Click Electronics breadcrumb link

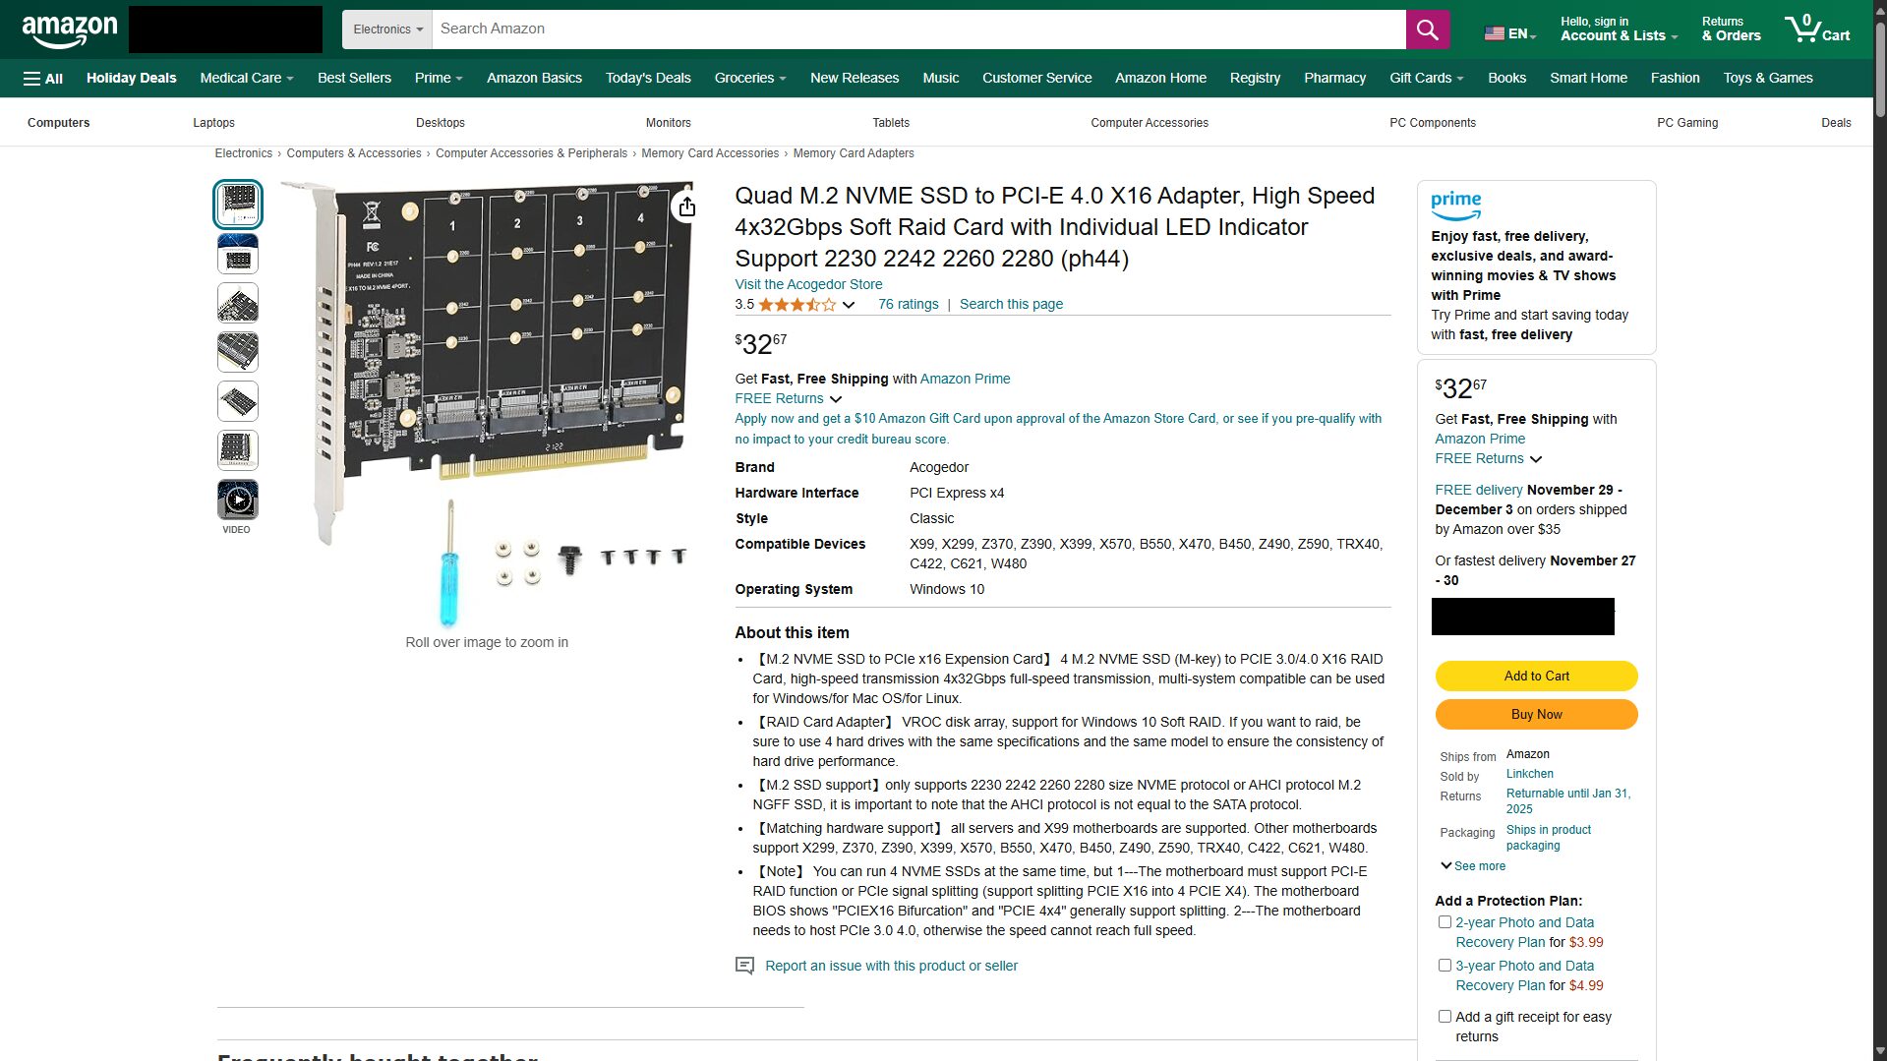(x=243, y=153)
